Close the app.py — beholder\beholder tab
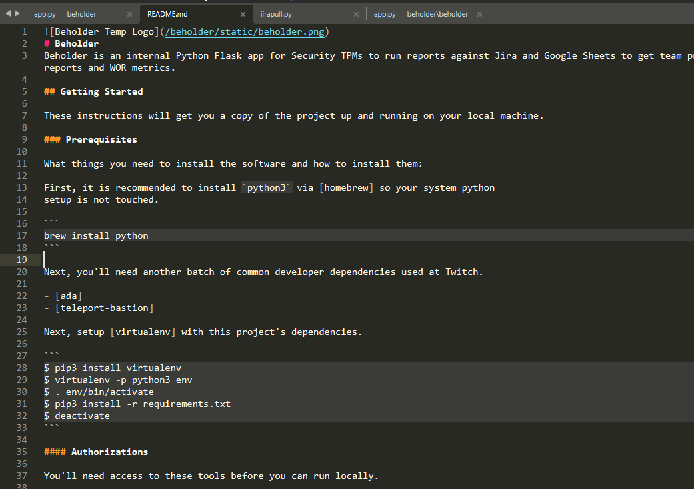694x489 pixels. coord(479,15)
